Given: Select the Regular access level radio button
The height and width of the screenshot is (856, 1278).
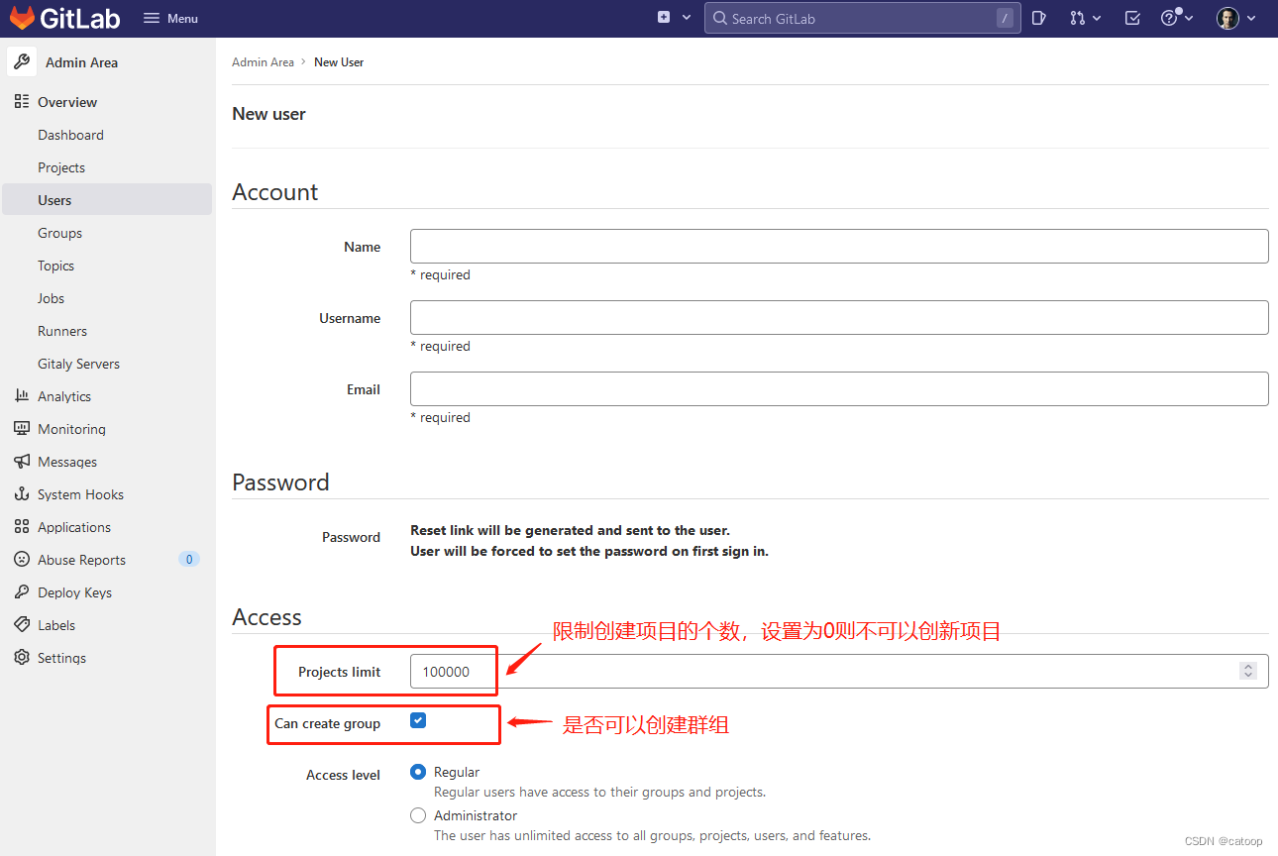Looking at the screenshot, I should [418, 772].
